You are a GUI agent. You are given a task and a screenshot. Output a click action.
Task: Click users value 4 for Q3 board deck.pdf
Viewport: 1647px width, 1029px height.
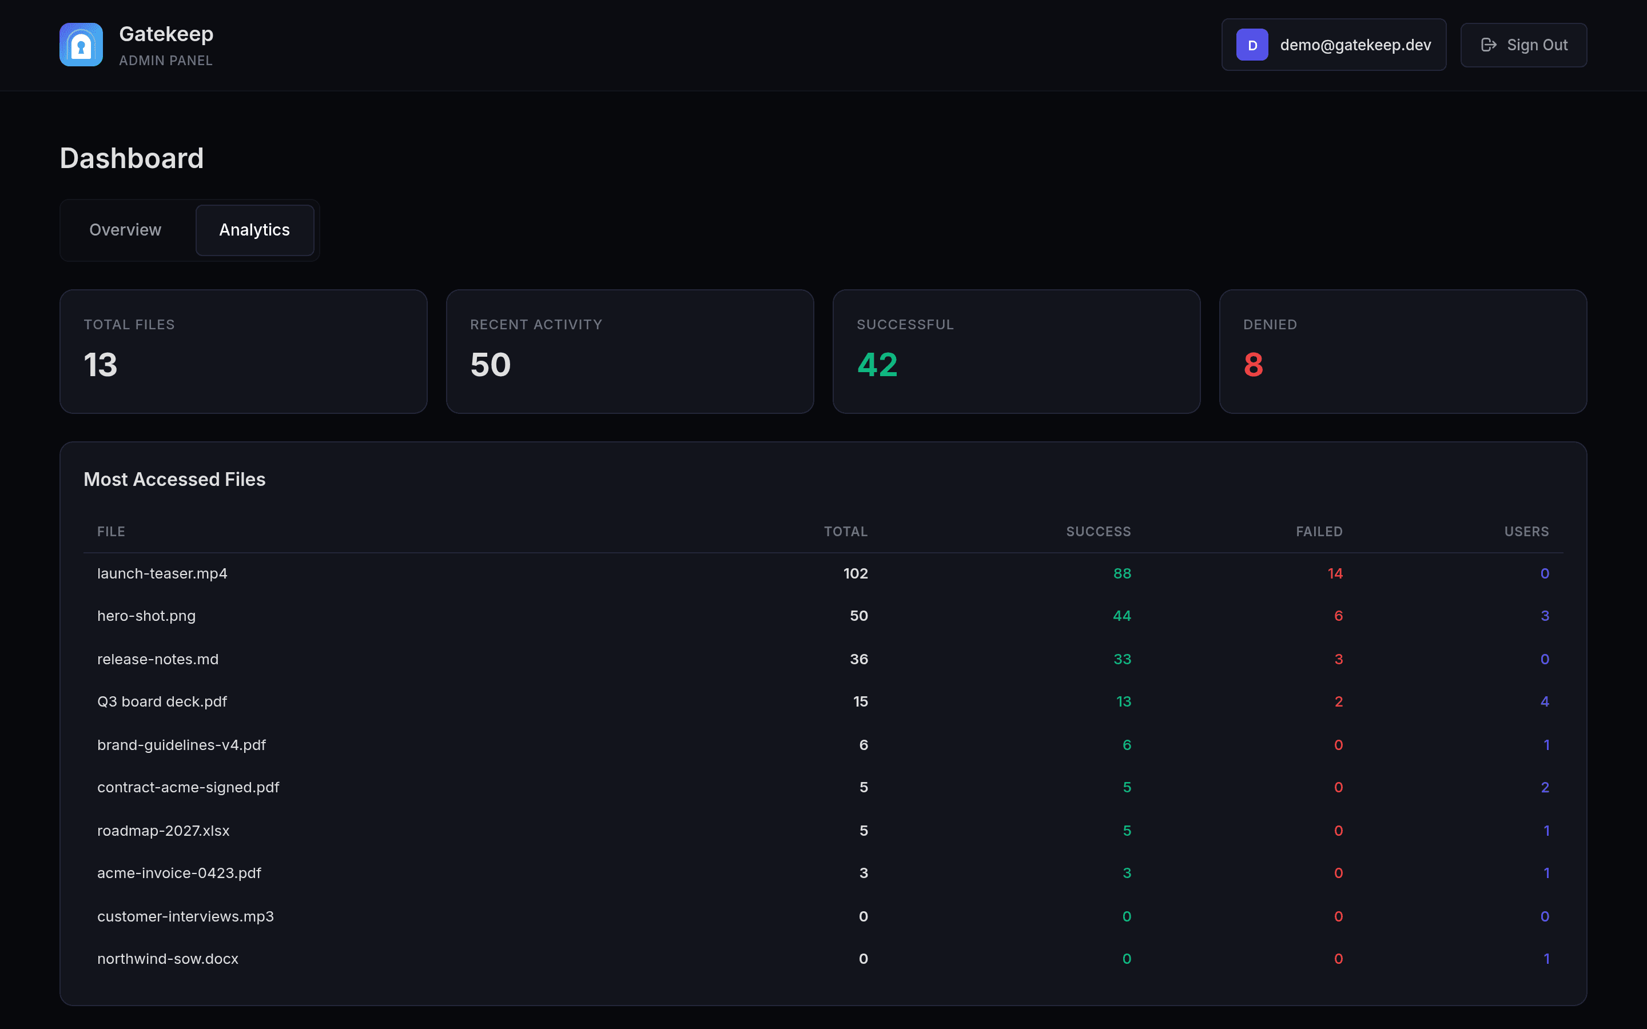point(1545,701)
